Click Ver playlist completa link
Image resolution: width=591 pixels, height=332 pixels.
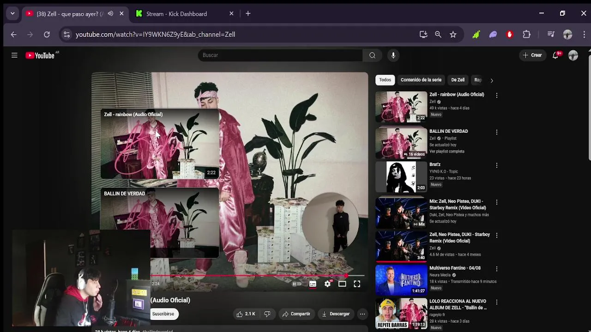[447, 152]
